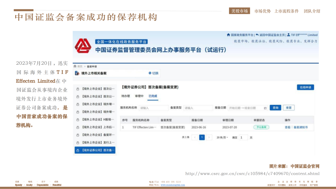Viewport: 336px width, 189px height.
Task: Click the 共1条 total count text
Action: click(x=185, y=137)
